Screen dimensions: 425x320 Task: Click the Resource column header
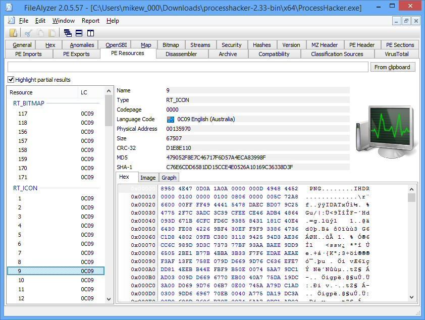[43, 92]
